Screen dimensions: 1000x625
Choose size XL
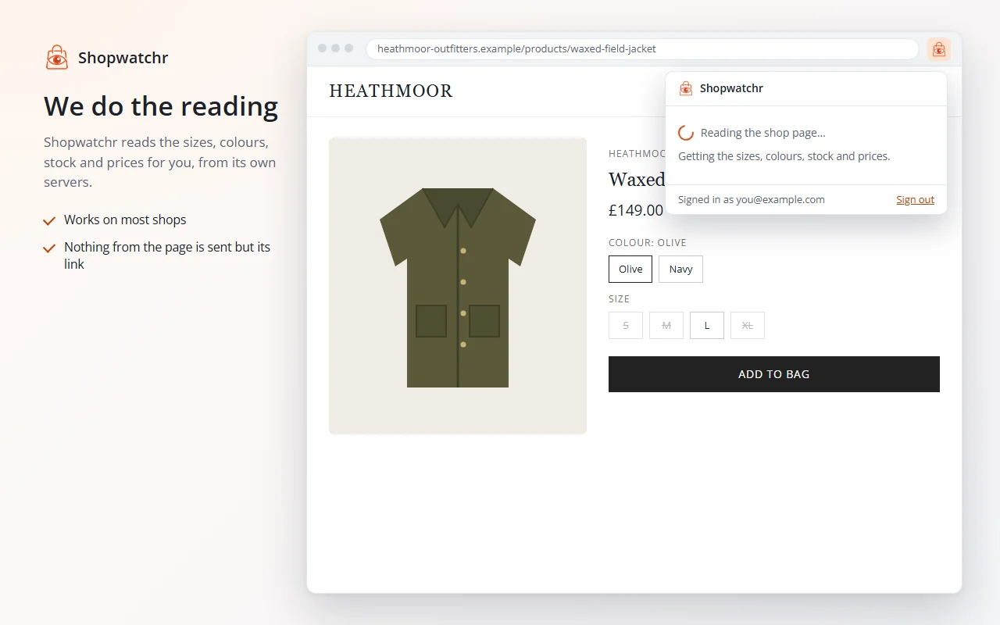click(x=748, y=325)
